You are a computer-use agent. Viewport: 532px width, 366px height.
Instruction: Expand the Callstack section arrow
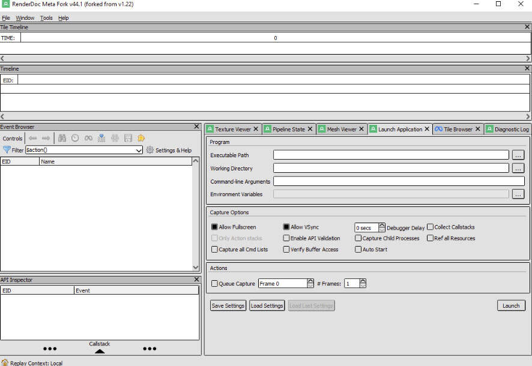tap(100, 352)
